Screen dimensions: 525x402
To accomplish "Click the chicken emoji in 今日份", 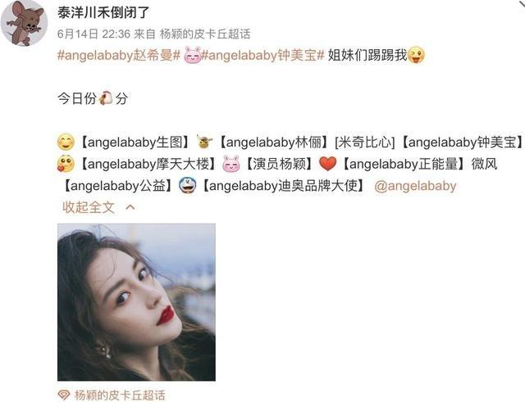I will pyautogui.click(x=106, y=98).
